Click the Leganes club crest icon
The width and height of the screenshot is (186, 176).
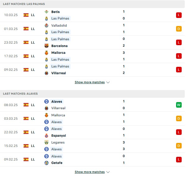pos(46,142)
